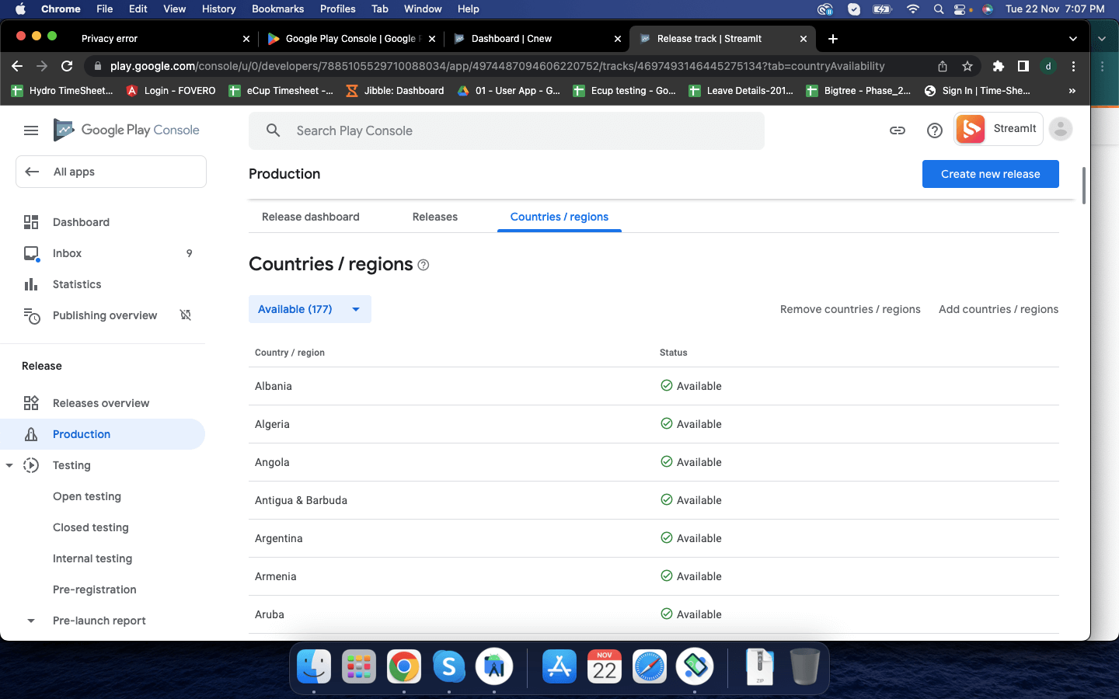
Task: Click Add countries / regions link
Action: [x=998, y=309]
